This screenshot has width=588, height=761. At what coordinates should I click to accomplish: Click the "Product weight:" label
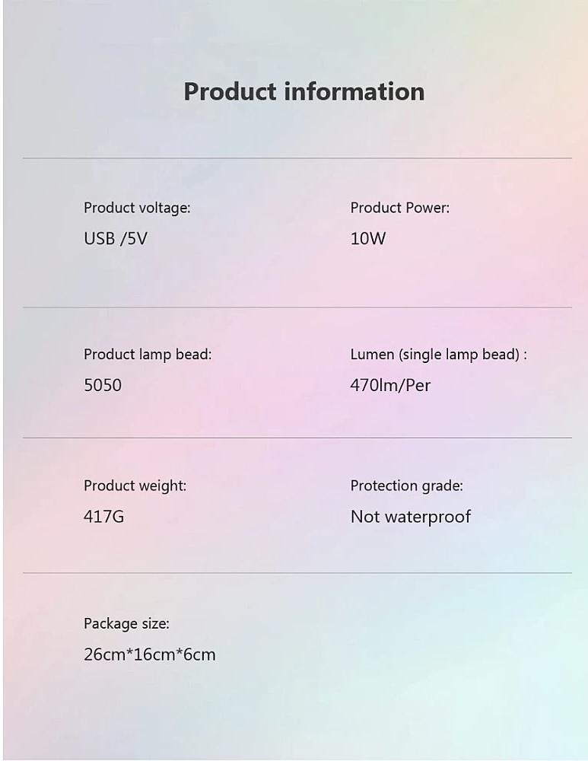click(135, 486)
